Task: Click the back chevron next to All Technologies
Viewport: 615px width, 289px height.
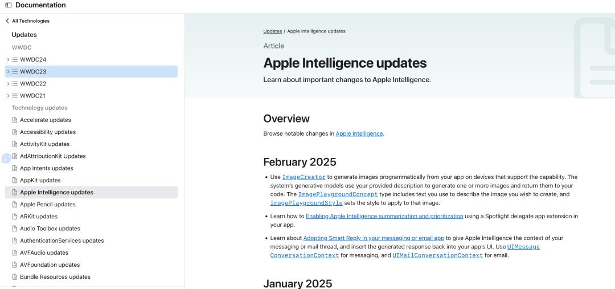Action: tap(7, 21)
